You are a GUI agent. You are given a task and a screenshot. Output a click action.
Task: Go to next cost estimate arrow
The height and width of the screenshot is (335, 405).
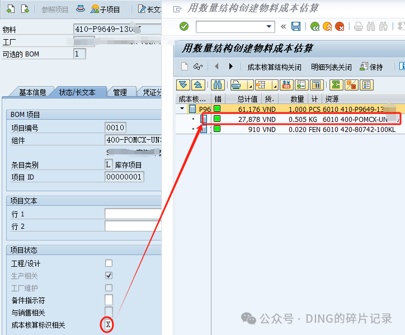(230, 67)
